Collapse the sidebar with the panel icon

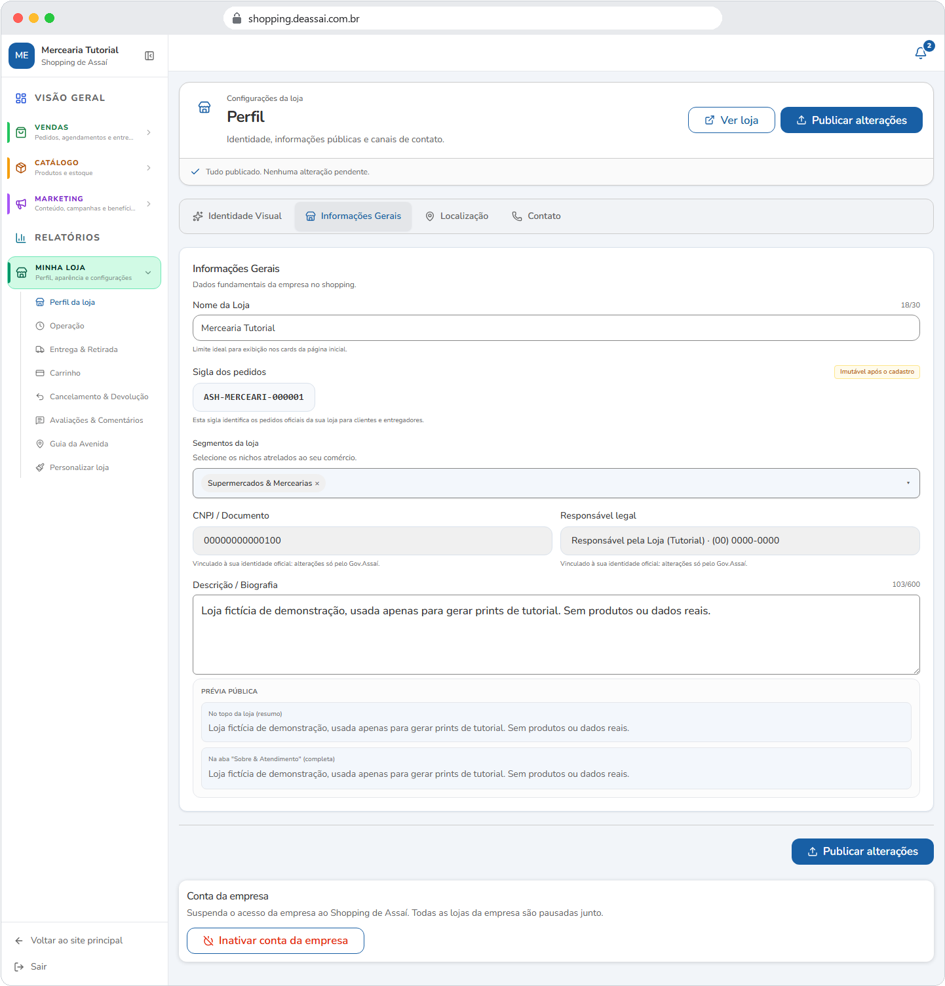pos(149,56)
